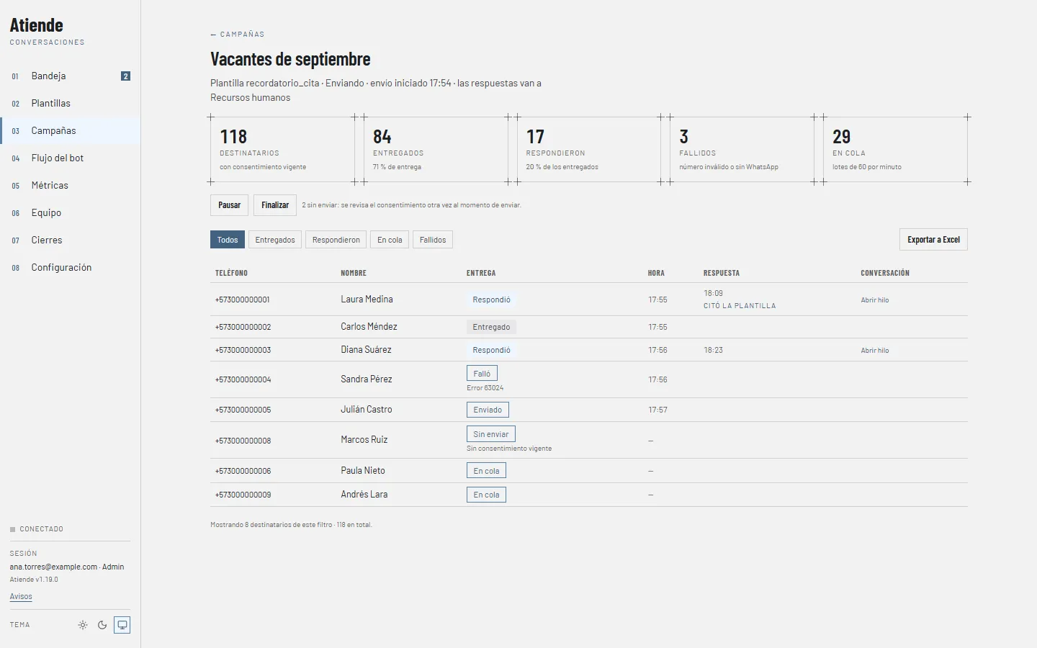Click Finalizar to end campaign
Viewport: 1037px width, 648px height.
[275, 205]
